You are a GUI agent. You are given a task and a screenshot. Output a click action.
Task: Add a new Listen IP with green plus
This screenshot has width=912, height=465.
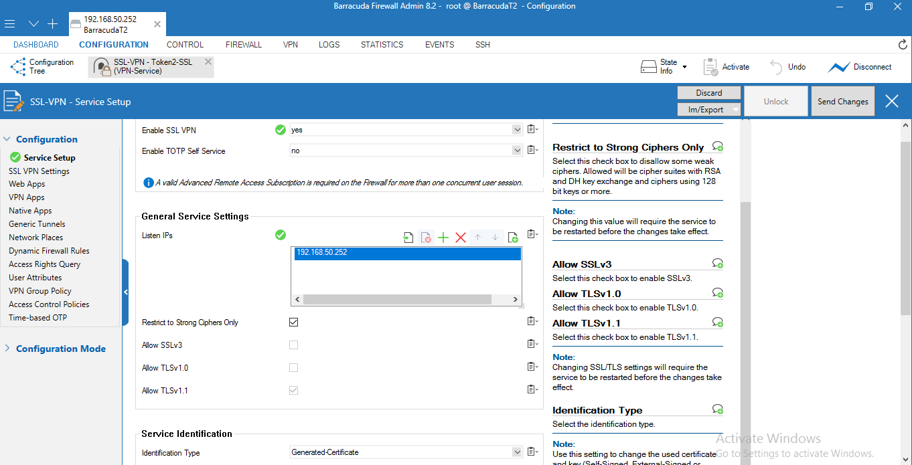443,238
